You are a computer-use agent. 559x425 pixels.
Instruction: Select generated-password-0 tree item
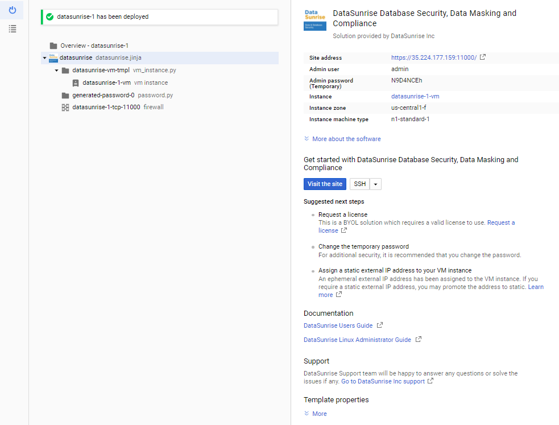coord(103,95)
